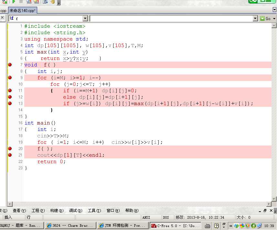Click the document-with-arrow toolbar icon
The height and width of the screenshot is (230, 277).
coord(45,2)
